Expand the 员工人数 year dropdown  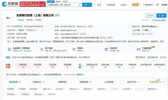tap(154, 34)
